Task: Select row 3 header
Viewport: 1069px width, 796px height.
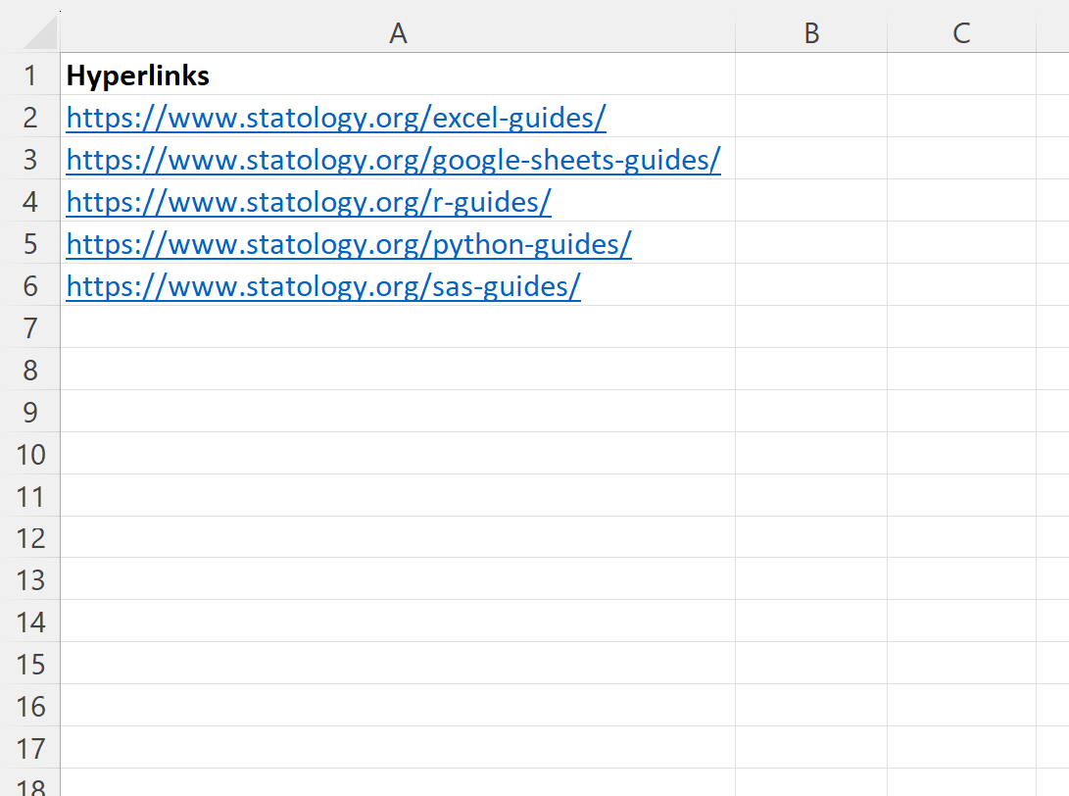Action: coord(30,159)
